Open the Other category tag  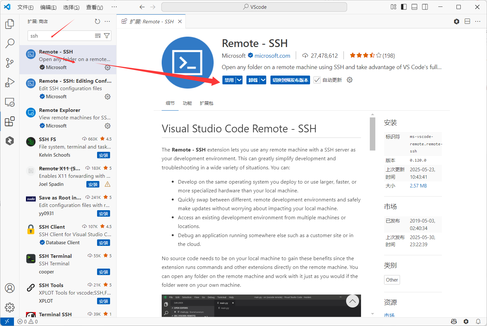click(x=392, y=280)
